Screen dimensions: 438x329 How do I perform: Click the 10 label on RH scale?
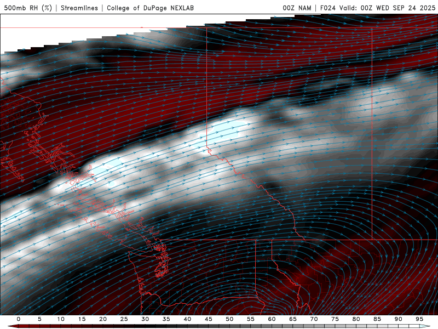[61, 319]
